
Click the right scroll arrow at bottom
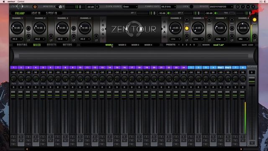241,149
